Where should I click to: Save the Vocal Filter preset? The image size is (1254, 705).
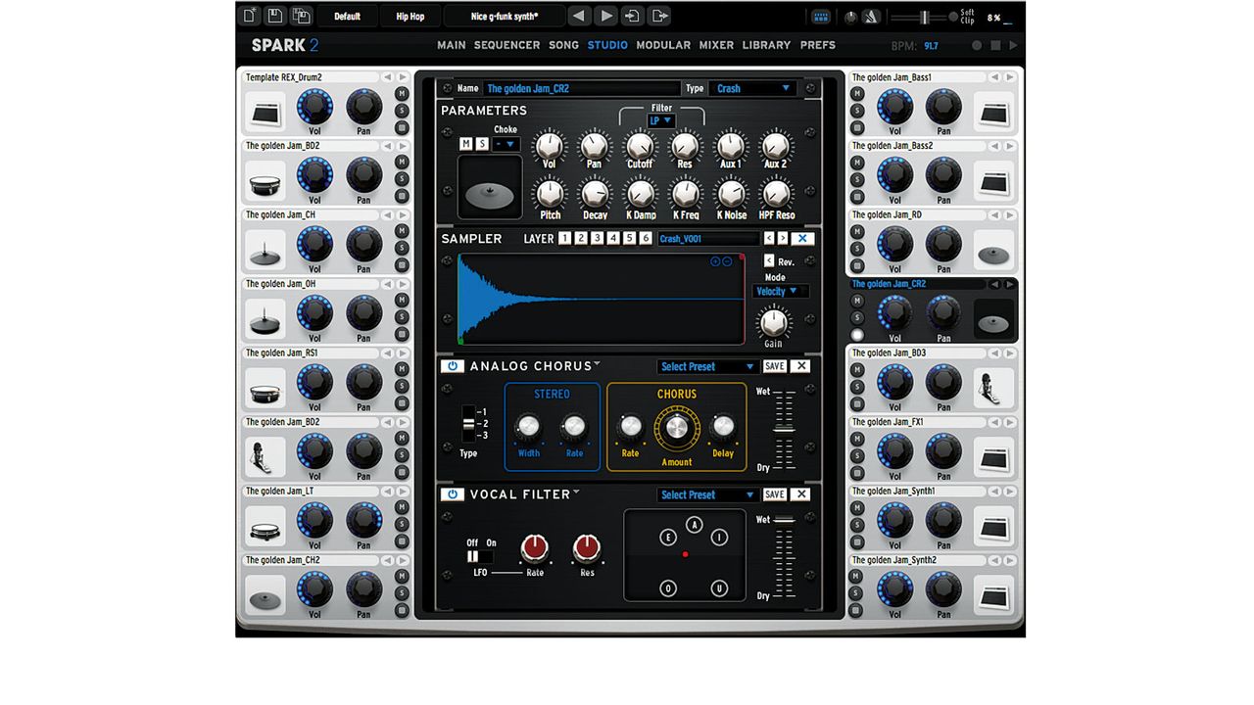tap(775, 494)
